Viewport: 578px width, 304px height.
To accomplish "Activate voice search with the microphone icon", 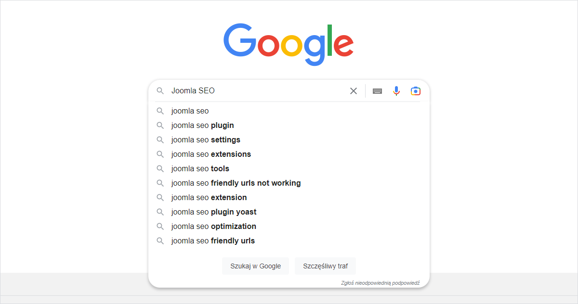I will point(396,90).
